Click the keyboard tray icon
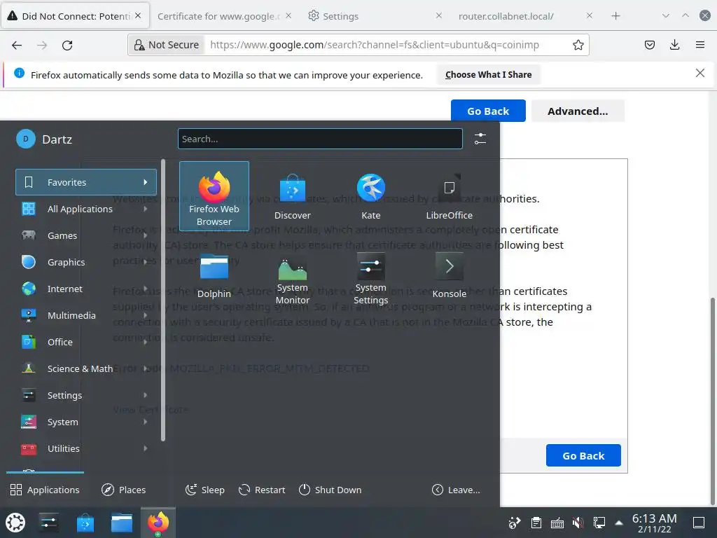717x538 pixels. (x=557, y=523)
